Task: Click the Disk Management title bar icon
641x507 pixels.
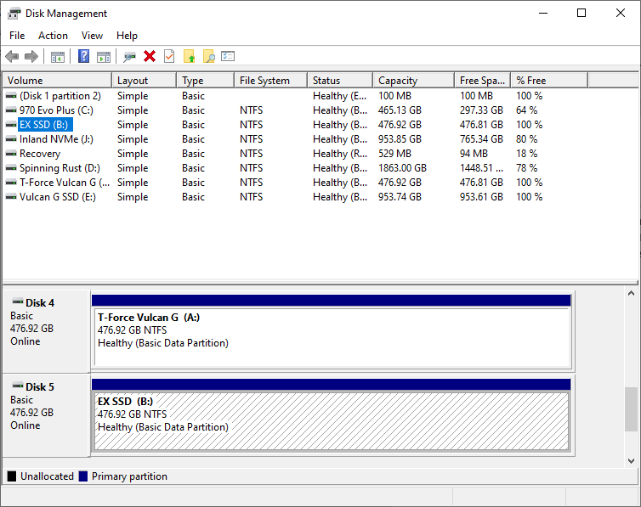Action: pos(14,14)
